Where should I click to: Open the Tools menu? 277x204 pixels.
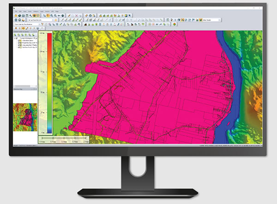coord(30,12)
